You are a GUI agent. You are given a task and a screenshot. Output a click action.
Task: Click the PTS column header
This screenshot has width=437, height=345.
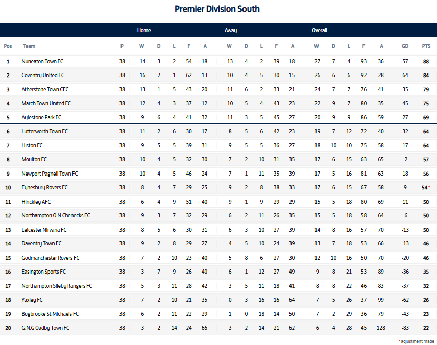coord(426,46)
